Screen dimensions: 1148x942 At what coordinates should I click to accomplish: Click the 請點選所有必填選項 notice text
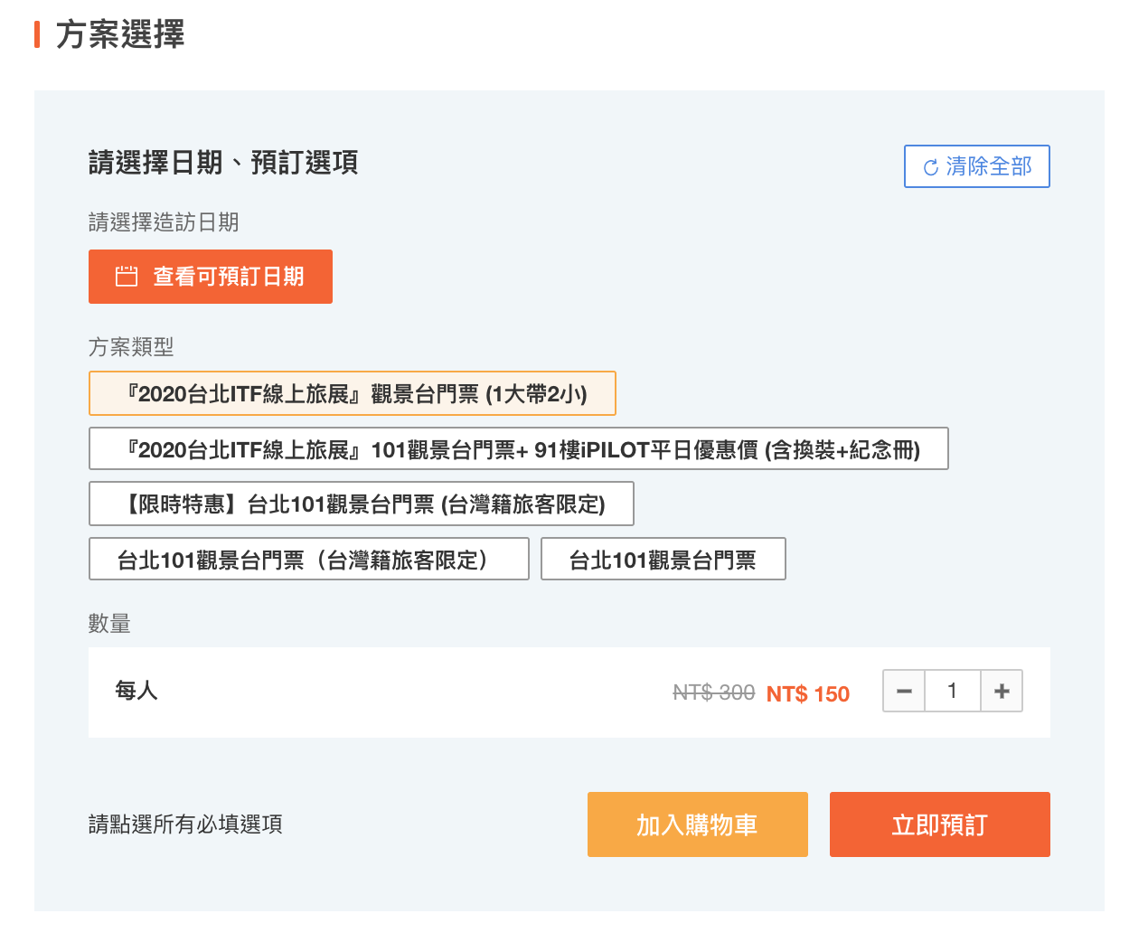click(185, 824)
